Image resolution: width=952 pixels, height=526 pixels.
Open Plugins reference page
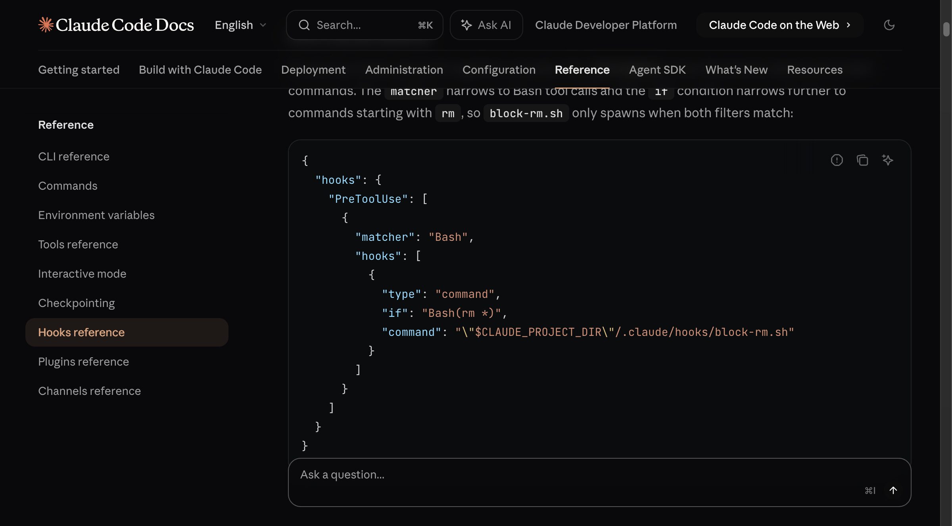point(84,362)
